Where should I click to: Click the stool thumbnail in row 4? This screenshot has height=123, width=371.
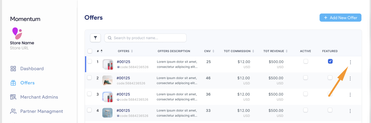(107, 113)
